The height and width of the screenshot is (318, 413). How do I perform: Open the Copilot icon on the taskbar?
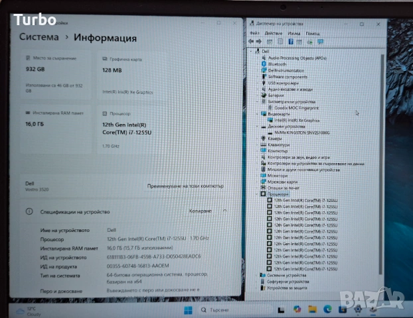297,309
